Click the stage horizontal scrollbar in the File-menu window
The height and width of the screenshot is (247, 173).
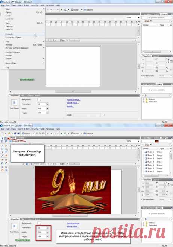pyautogui.click(x=73, y=91)
